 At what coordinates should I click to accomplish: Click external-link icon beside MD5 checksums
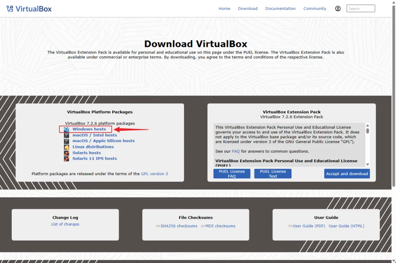pyautogui.click(x=202, y=226)
